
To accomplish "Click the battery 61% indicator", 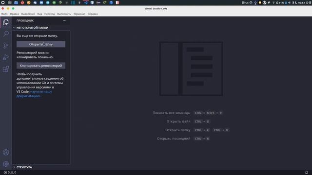I will (280, 2).
